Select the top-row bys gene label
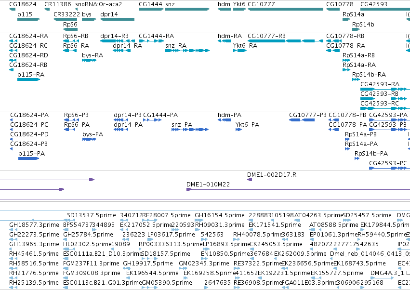 click(87, 14)
